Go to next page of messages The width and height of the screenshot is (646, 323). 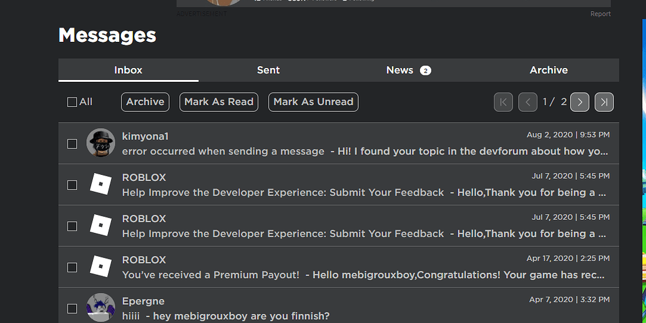point(580,102)
